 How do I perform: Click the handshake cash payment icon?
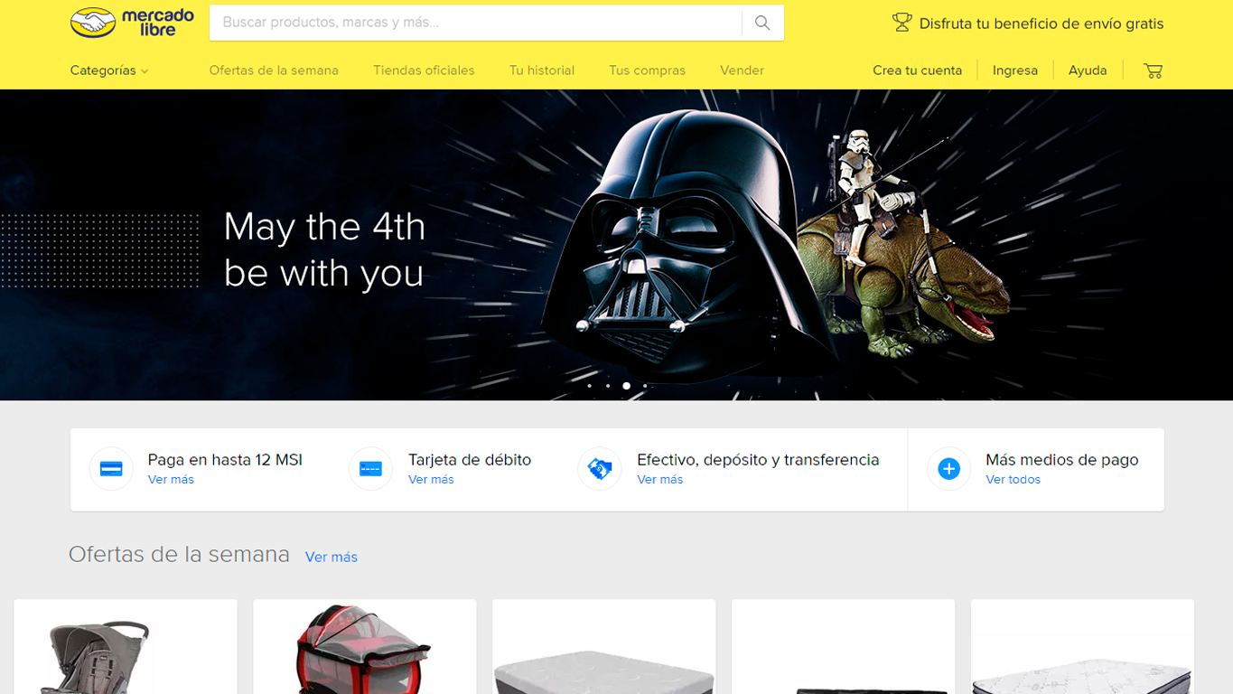click(600, 469)
